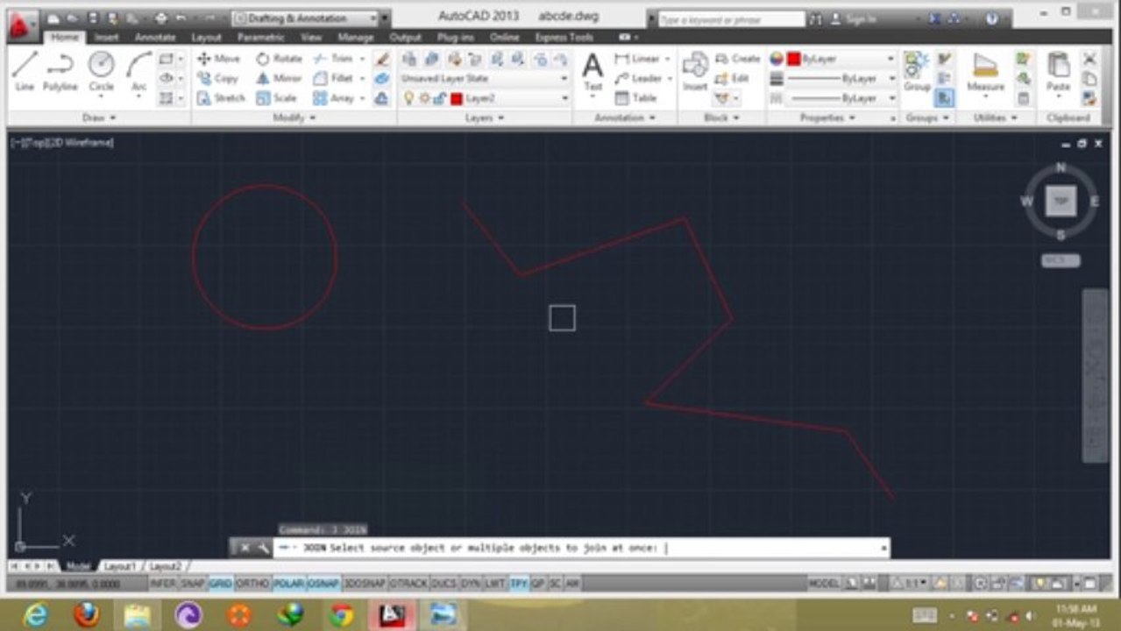Click the Insert block icon
Image resolution: width=1121 pixels, height=631 pixels.
(x=695, y=71)
